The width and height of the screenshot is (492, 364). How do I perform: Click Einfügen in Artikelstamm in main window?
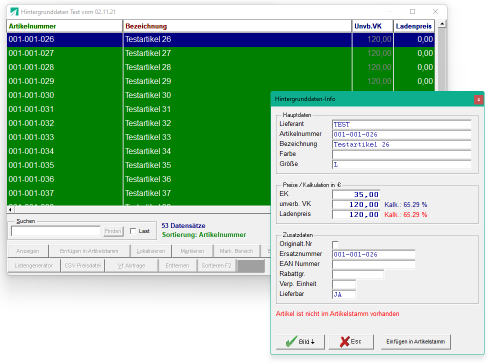(x=89, y=251)
